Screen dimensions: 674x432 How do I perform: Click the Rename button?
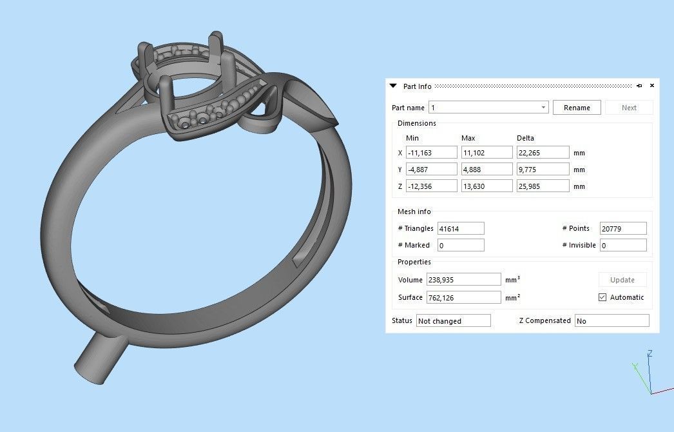click(x=577, y=108)
